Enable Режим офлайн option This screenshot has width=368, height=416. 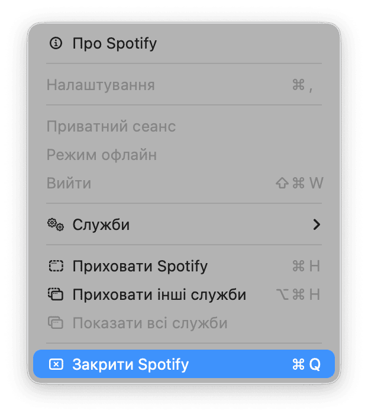pyautogui.click(x=102, y=155)
